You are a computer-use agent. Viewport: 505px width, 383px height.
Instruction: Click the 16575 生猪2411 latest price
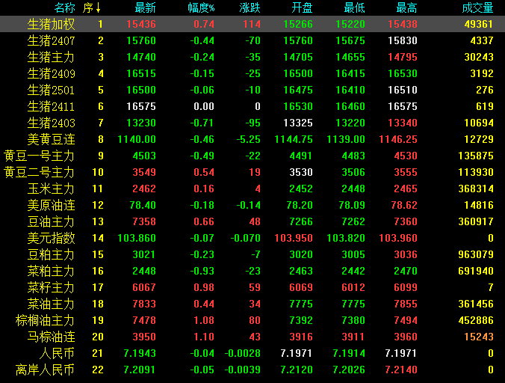141,106
